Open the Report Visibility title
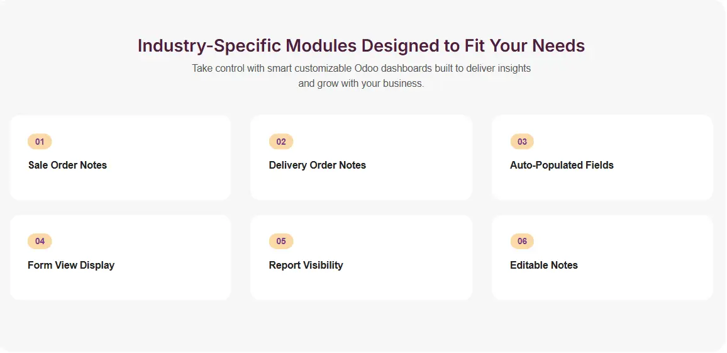 click(x=306, y=265)
